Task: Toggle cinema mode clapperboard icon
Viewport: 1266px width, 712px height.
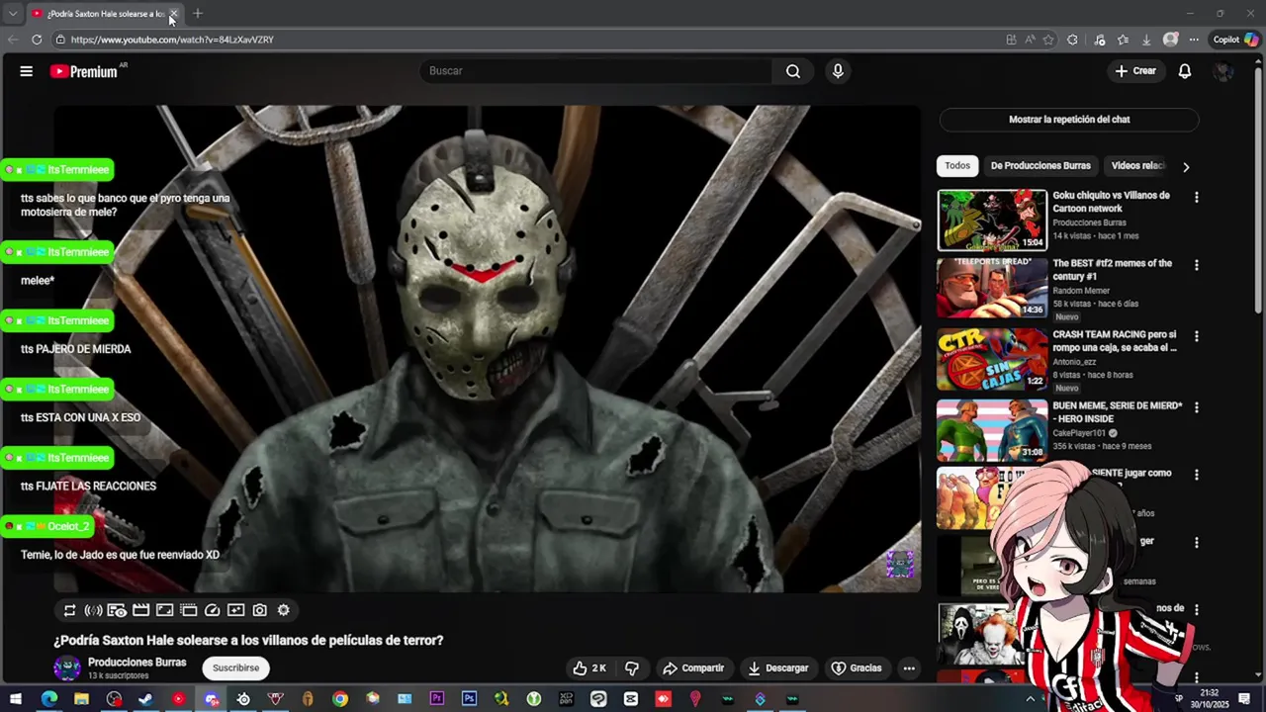Action: point(140,611)
